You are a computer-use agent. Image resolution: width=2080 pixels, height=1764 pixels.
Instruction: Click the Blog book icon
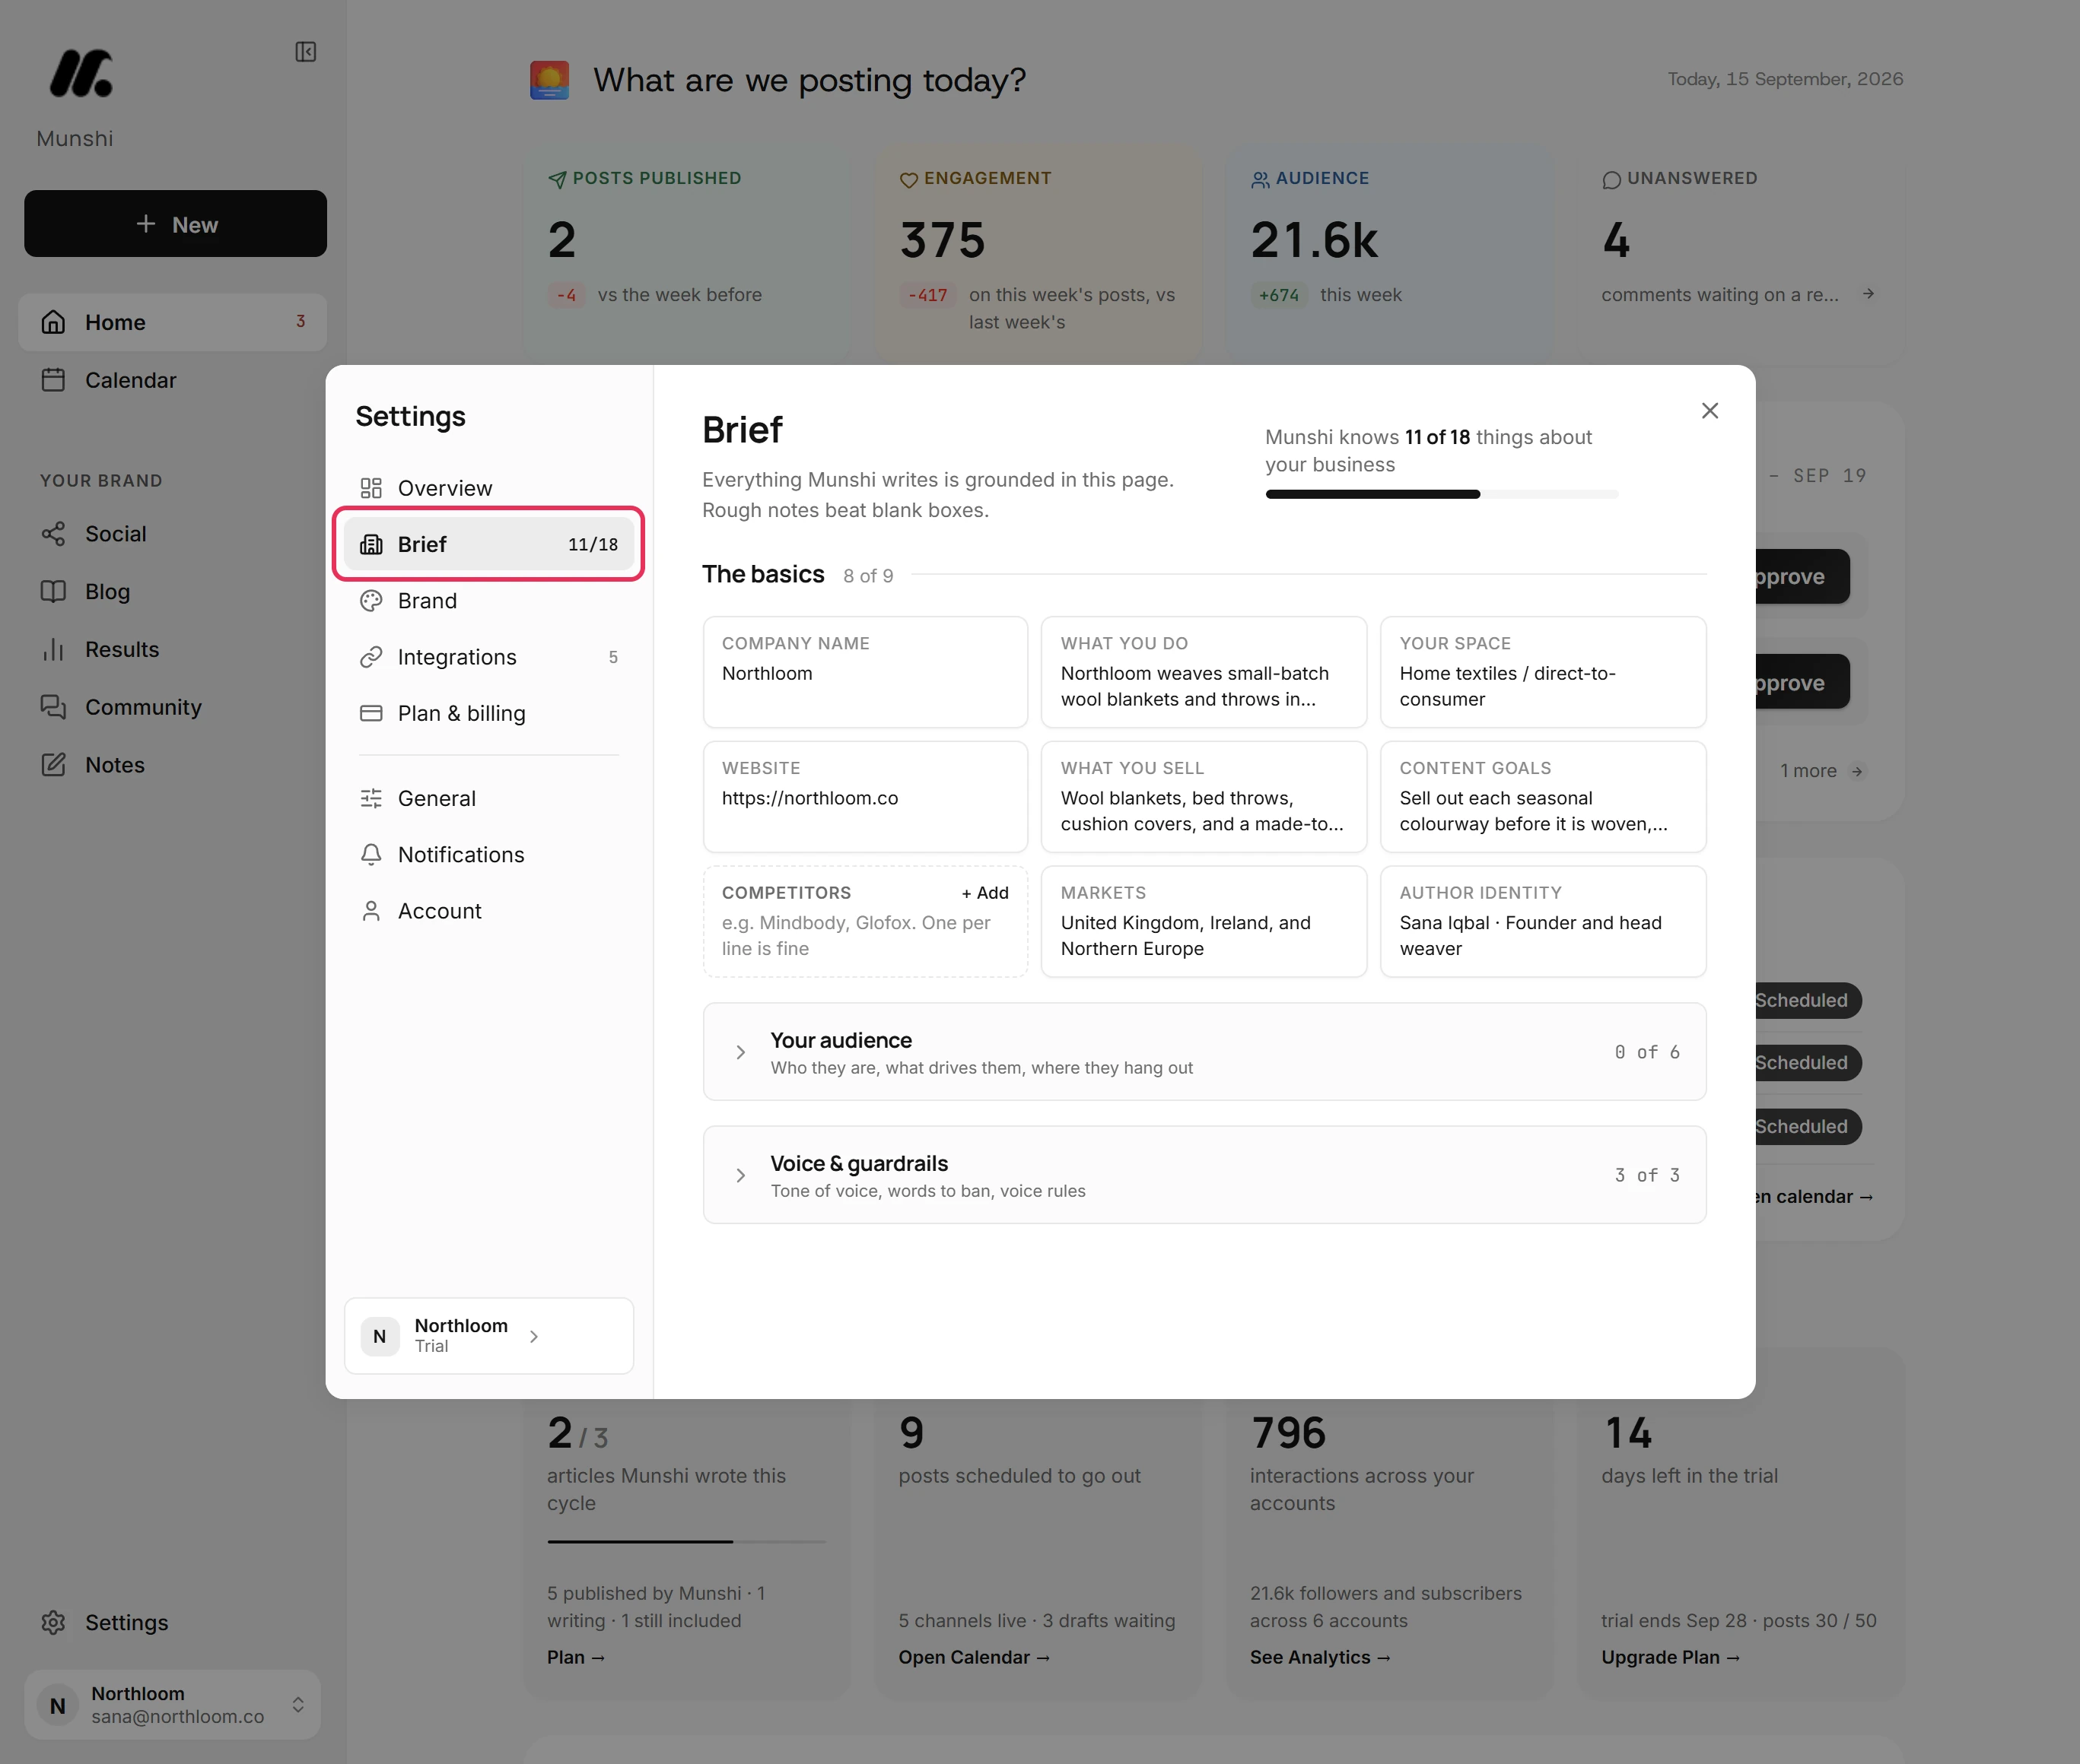coord(53,591)
